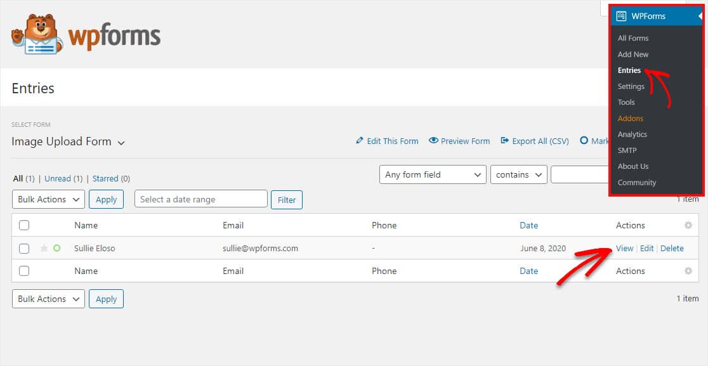Open Settings in WPForms menu
The image size is (708, 366).
click(631, 86)
